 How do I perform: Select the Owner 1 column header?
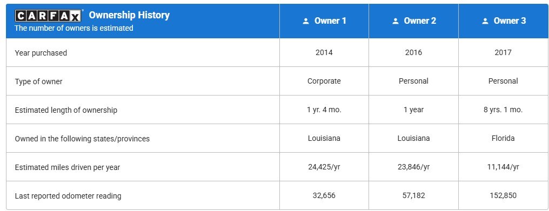click(x=324, y=21)
